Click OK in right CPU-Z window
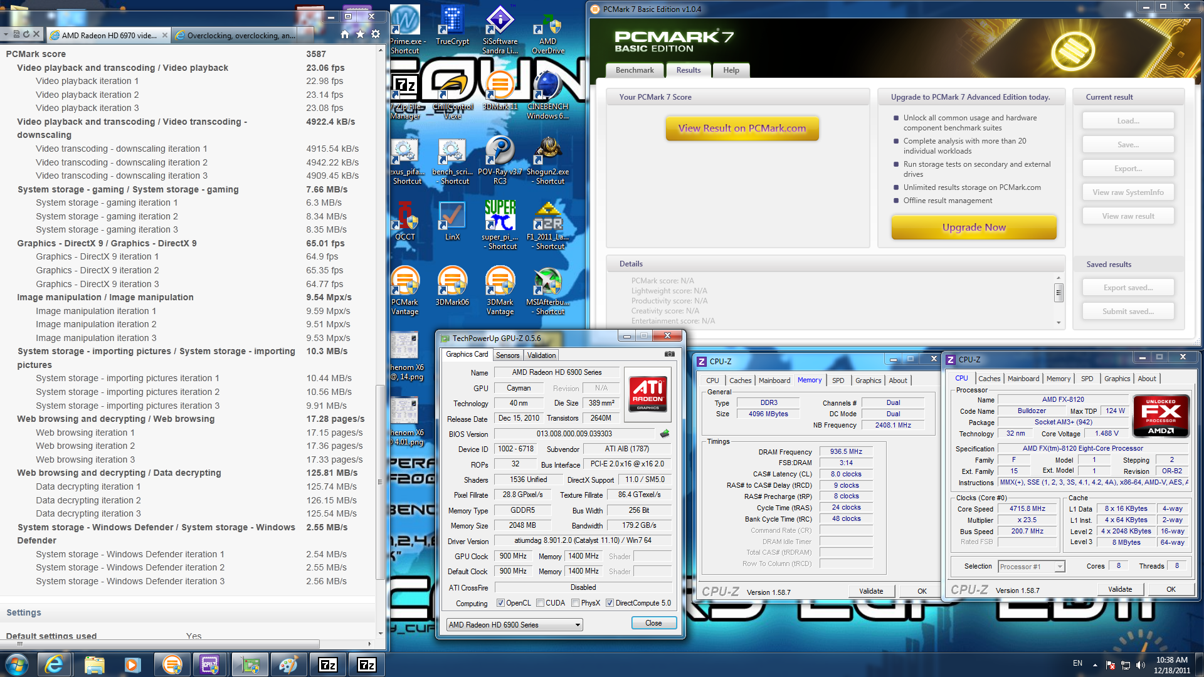Viewport: 1204px width, 677px height. click(x=1170, y=589)
